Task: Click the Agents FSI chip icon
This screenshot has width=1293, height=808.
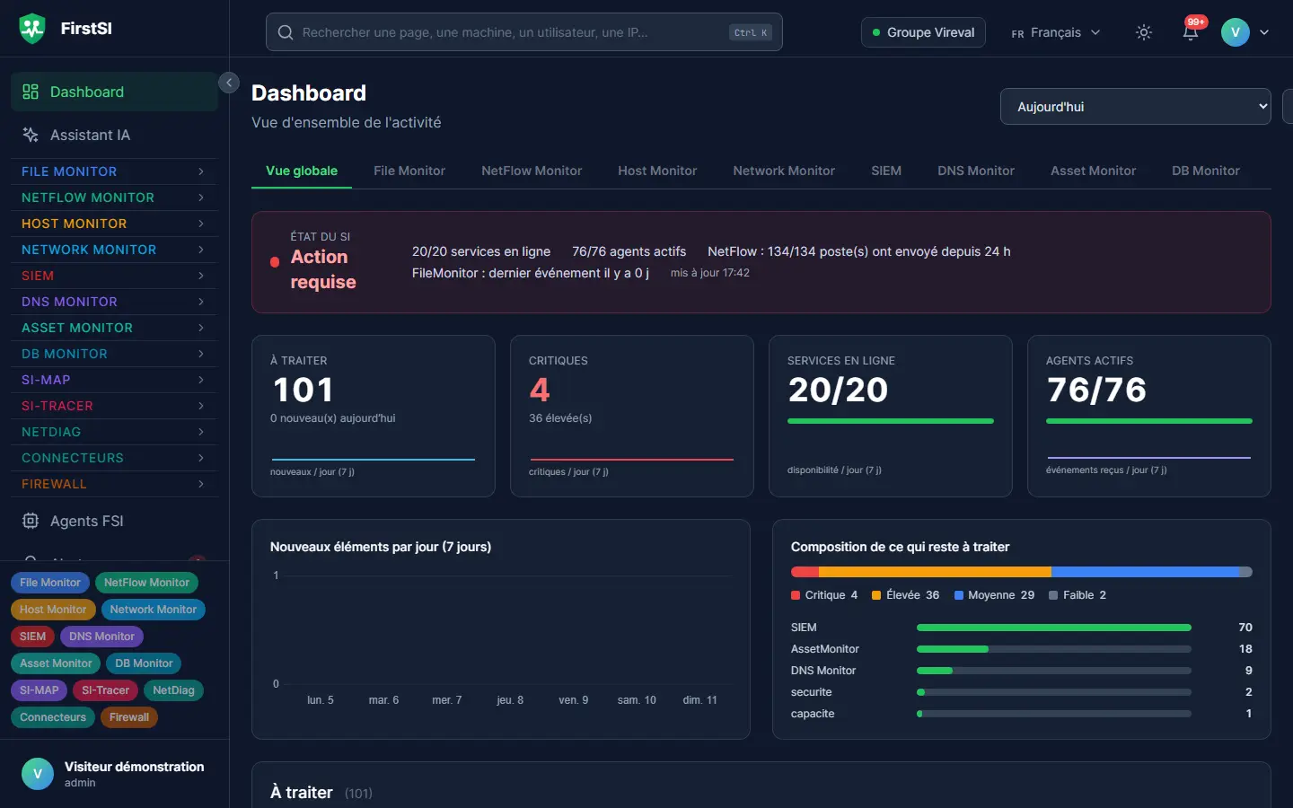Action: tap(31, 521)
